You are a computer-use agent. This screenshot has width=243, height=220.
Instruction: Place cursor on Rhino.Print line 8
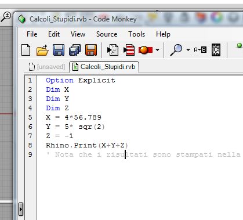point(87,145)
